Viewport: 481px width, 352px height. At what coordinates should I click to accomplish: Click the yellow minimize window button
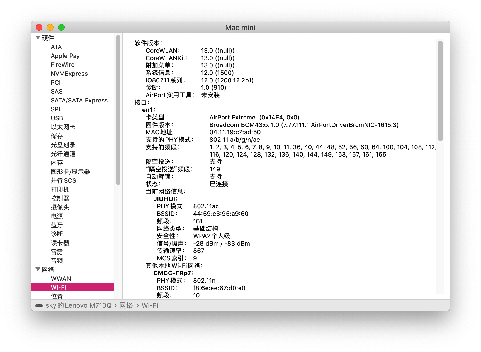[x=50, y=27]
